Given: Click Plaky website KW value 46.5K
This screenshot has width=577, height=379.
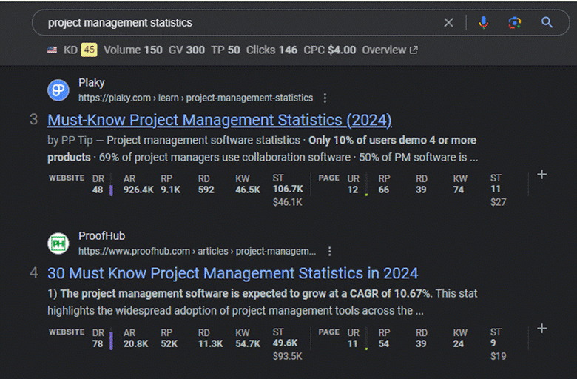Looking at the screenshot, I should tap(248, 189).
